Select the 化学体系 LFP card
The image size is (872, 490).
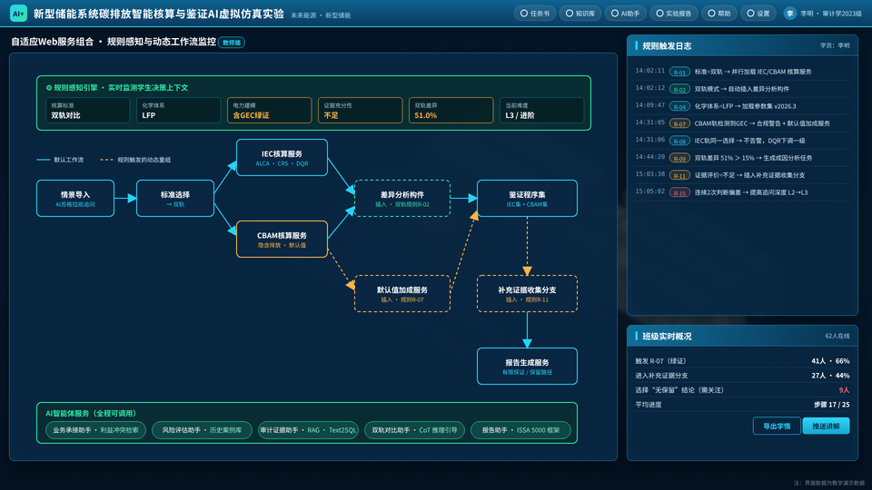click(x=179, y=110)
